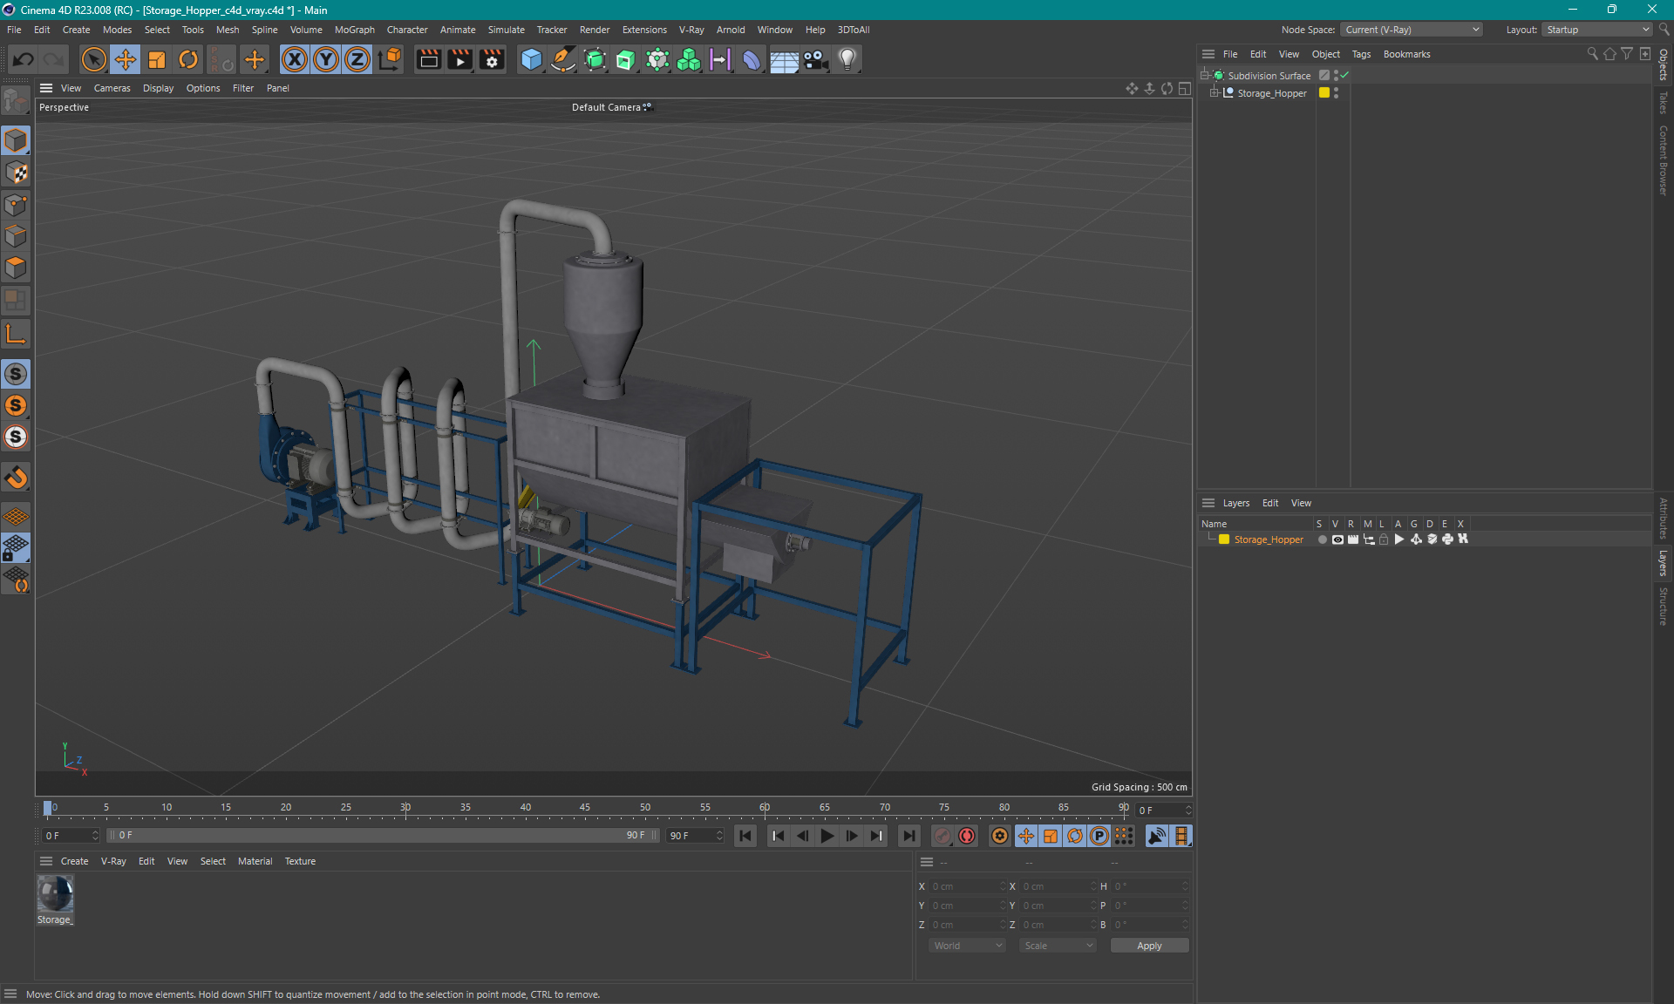The width and height of the screenshot is (1674, 1004).
Task: Toggle Subdivision Surface enable checkmark
Action: 1345,76
